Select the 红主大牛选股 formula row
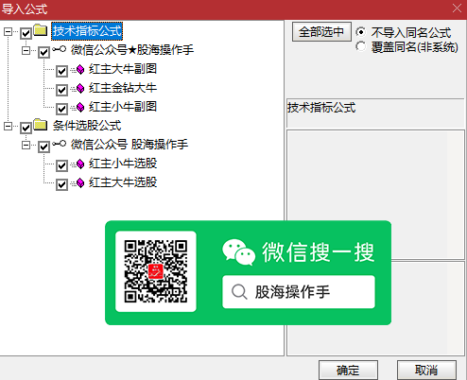Viewport: 467px width, 380px height. click(x=123, y=182)
